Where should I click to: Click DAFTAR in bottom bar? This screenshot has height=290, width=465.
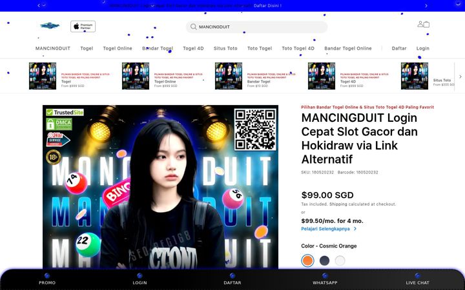(232, 279)
